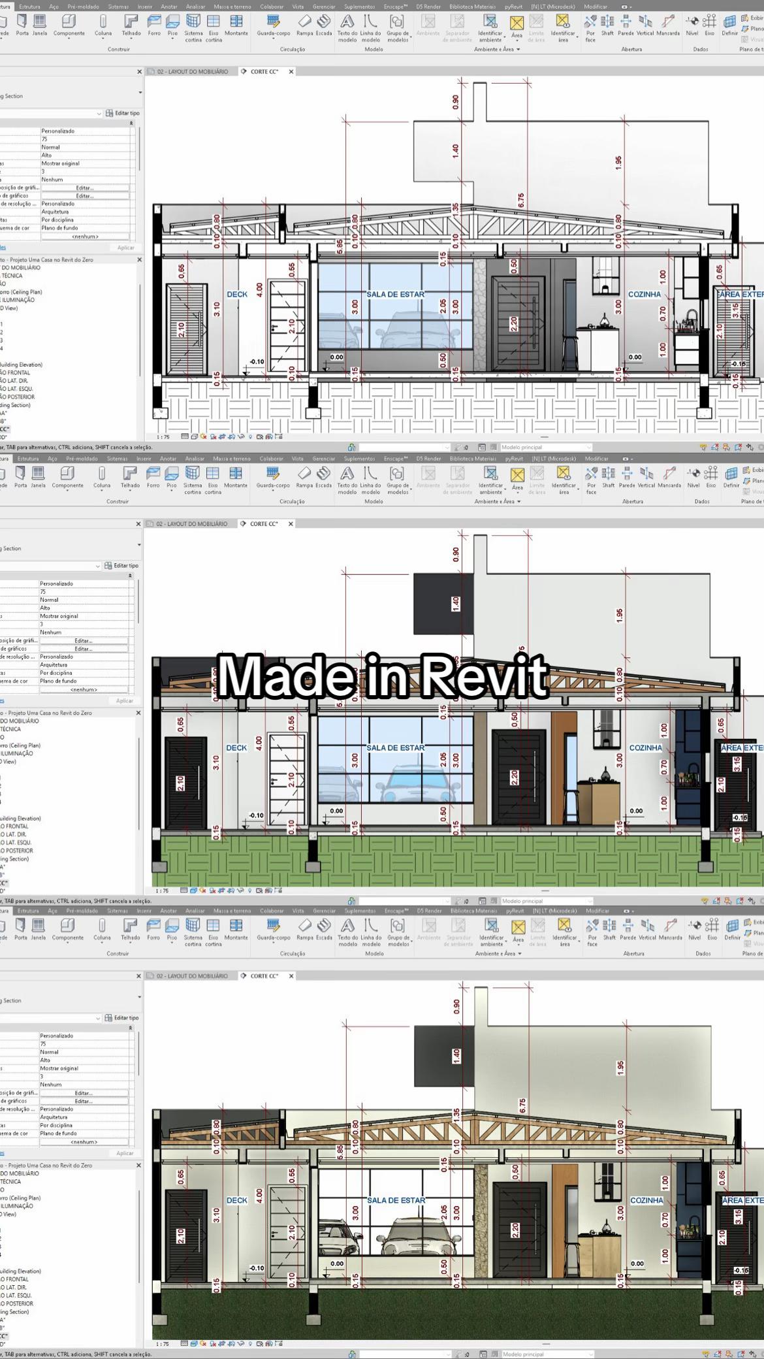Select FRONTAL elevation in top project browser
The image size is (764, 1359).
(14, 372)
